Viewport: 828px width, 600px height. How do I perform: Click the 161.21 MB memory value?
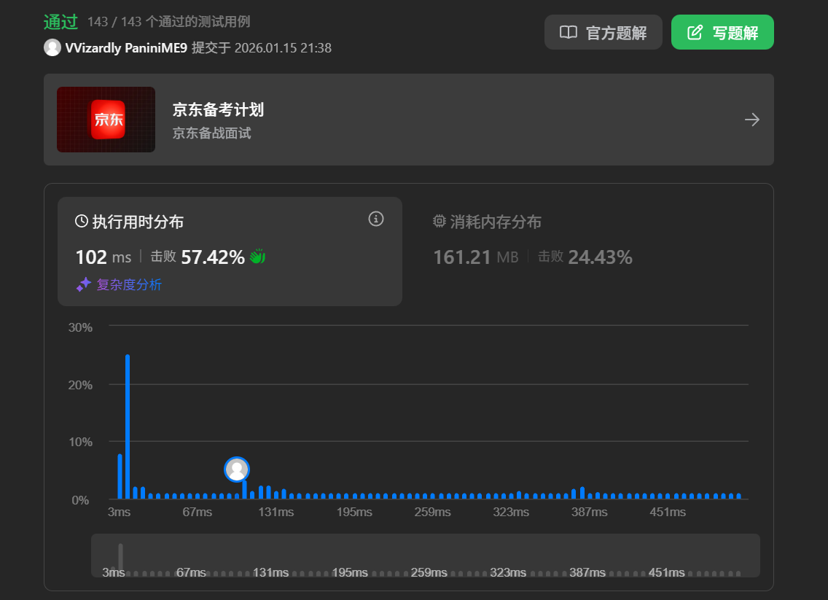476,257
